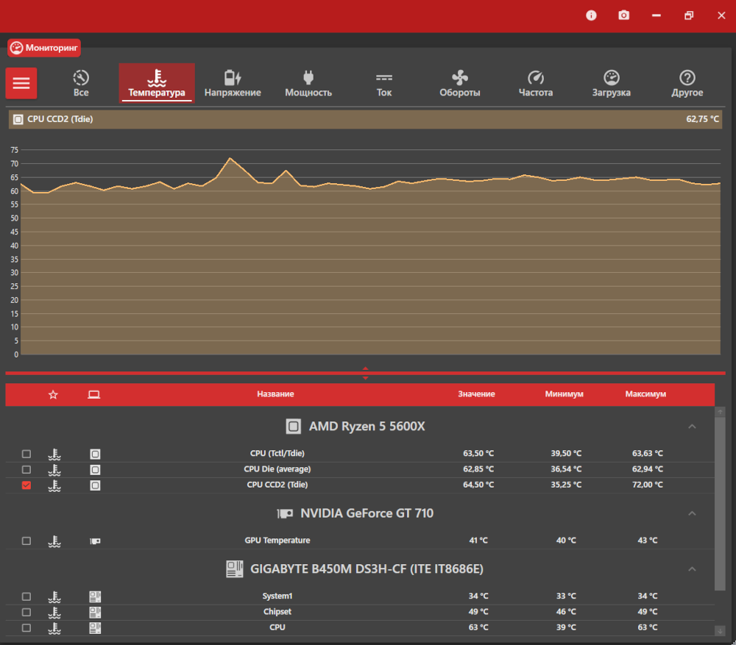
Task: Click the chip icon in CPU (Tctl/Tdie) row
Action: point(95,454)
